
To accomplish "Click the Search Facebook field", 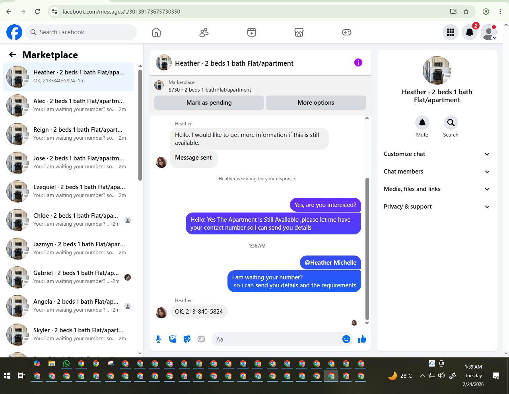I will pyautogui.click(x=81, y=32).
